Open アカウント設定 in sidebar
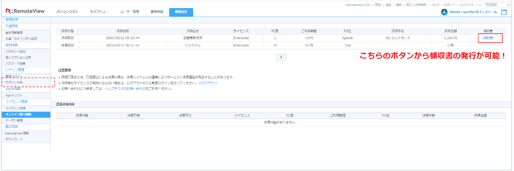Screen dimensions: 514x171 coord(15,51)
